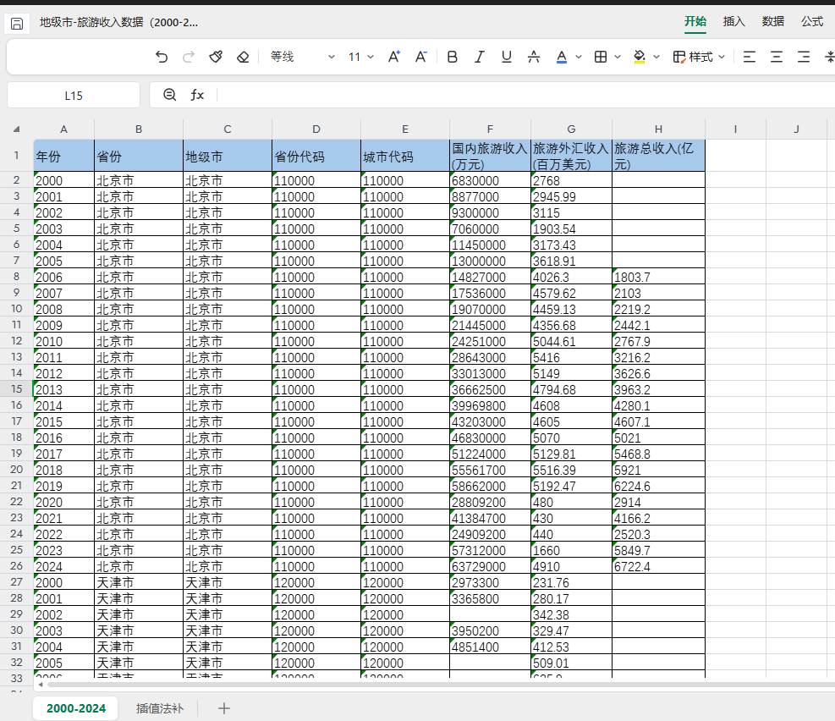Click the clear formatting eraser icon
835x721 pixels.
[x=243, y=57]
